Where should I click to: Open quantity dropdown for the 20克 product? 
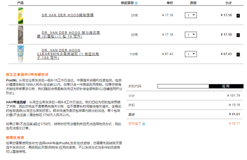(x=191, y=35)
